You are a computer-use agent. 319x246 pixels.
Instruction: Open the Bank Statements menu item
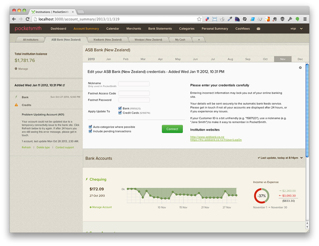coord(160,29)
